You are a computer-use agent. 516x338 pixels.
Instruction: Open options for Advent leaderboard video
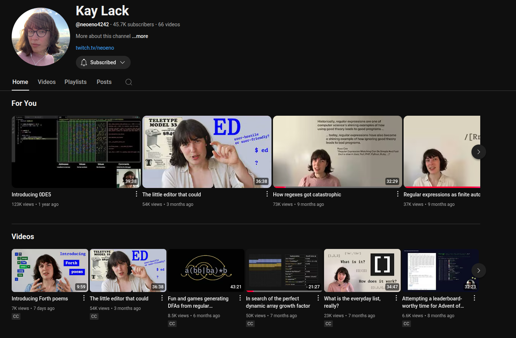point(474,298)
